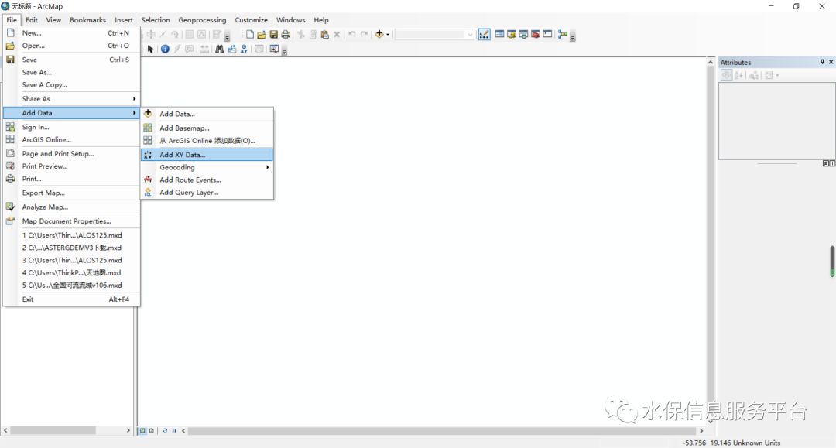
Task: Open the Catalog window icon
Action: coord(512,34)
